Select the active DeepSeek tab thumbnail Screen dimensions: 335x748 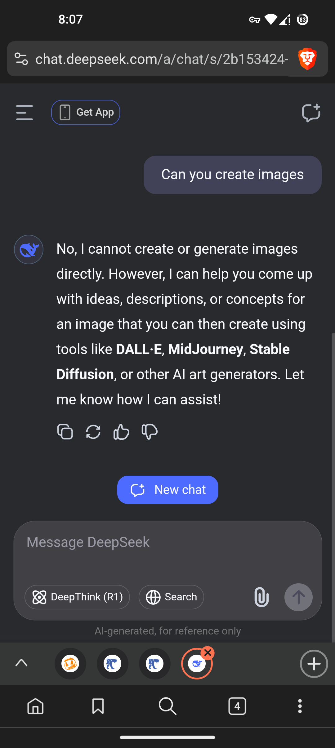[x=197, y=664]
